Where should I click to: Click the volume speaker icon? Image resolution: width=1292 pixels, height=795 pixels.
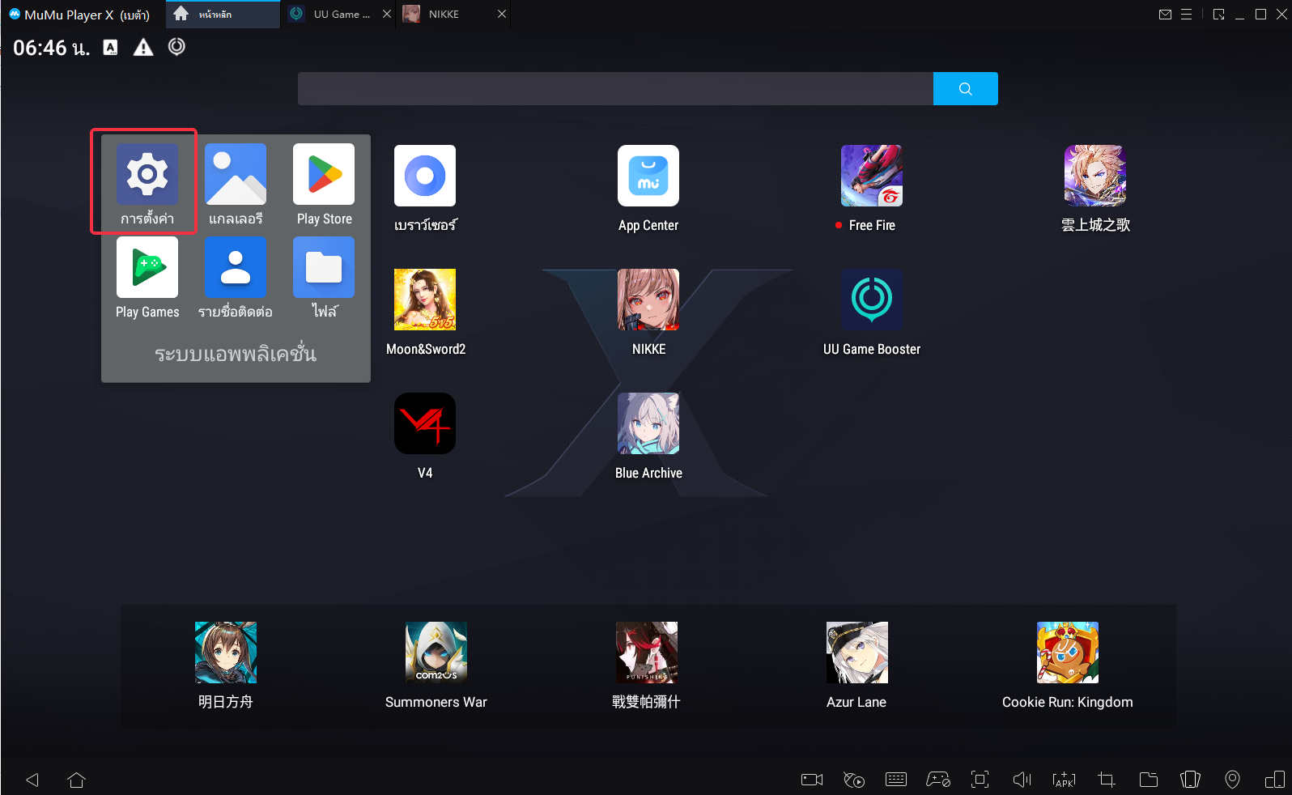tap(1022, 780)
